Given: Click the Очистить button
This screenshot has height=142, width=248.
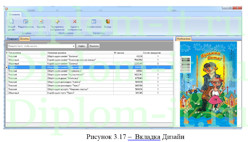Looking at the screenshot, I should click(94, 46).
